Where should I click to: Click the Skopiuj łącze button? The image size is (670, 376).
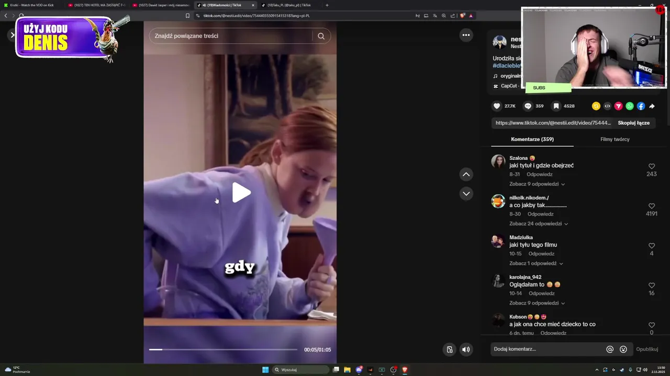click(x=633, y=123)
